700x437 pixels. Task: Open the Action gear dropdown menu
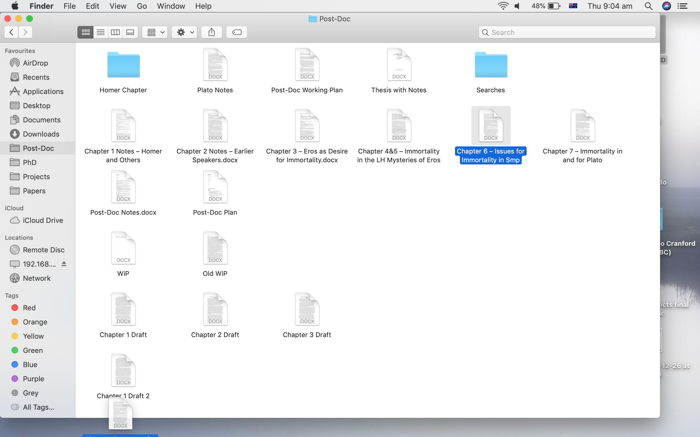(x=185, y=32)
